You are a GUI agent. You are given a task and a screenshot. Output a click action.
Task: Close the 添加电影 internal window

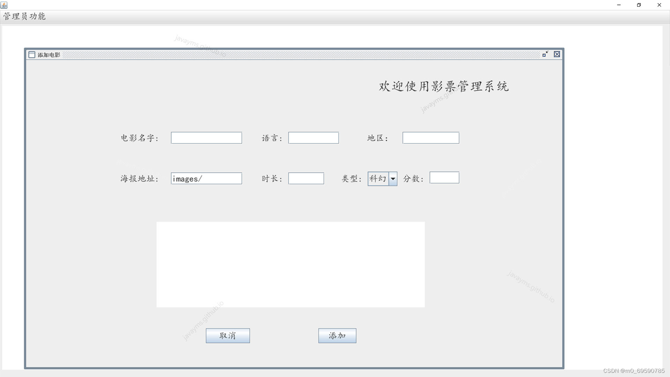pos(557,54)
